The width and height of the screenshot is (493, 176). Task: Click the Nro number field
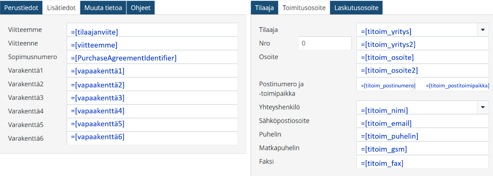pyautogui.click(x=325, y=43)
